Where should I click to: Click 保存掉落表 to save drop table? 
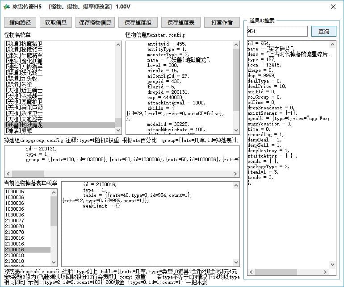(x=180, y=22)
